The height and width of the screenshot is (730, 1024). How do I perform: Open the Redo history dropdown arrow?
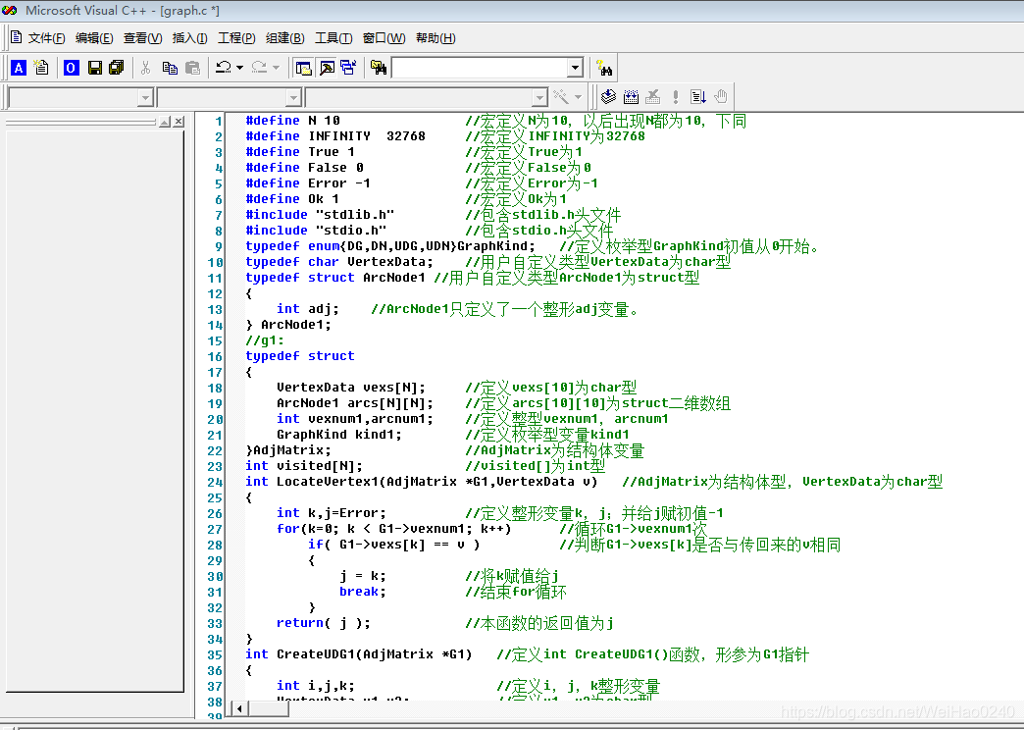point(276,68)
